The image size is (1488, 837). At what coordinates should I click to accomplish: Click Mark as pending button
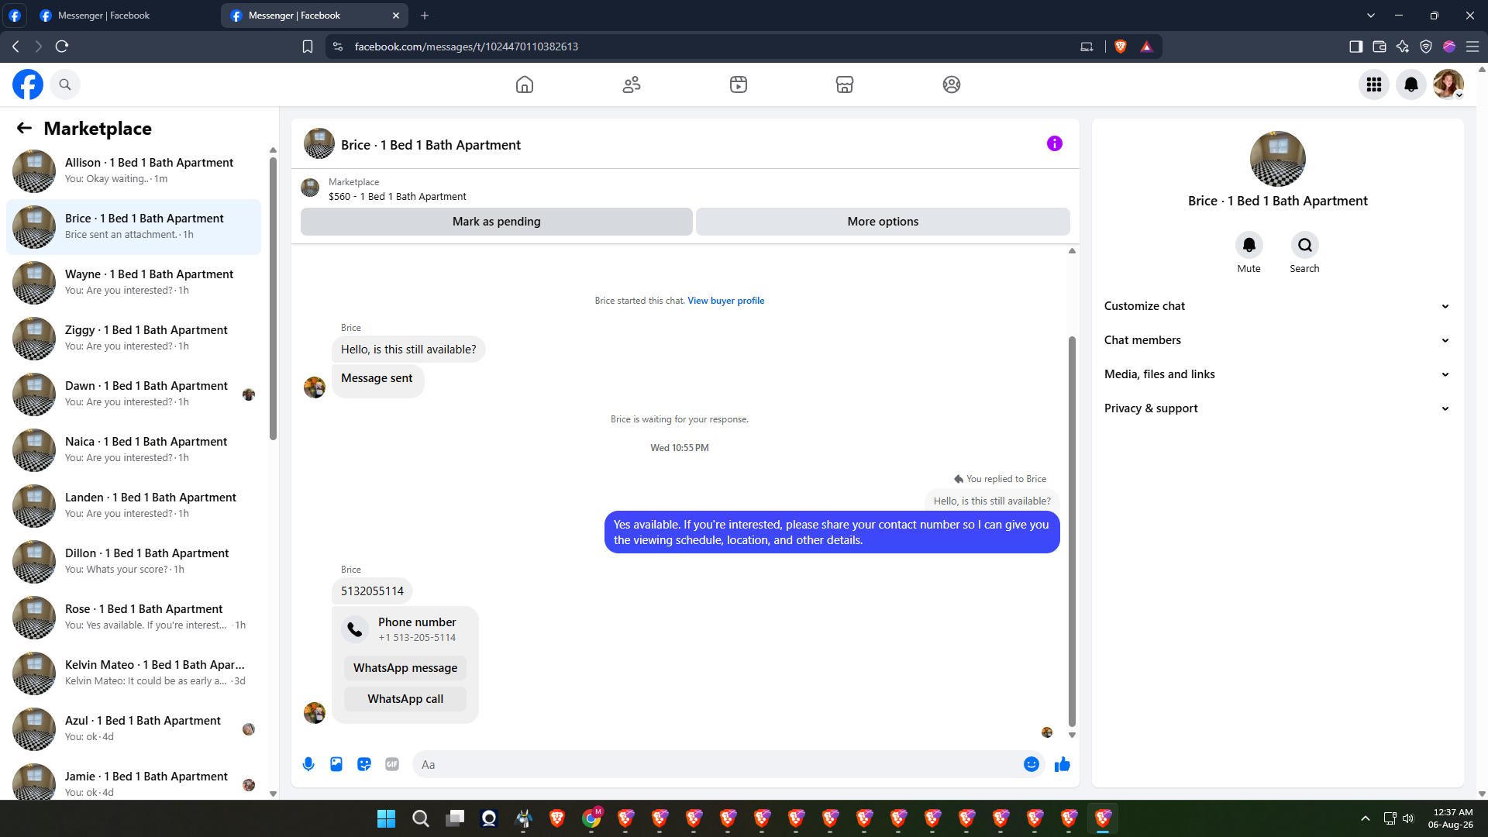tap(497, 222)
